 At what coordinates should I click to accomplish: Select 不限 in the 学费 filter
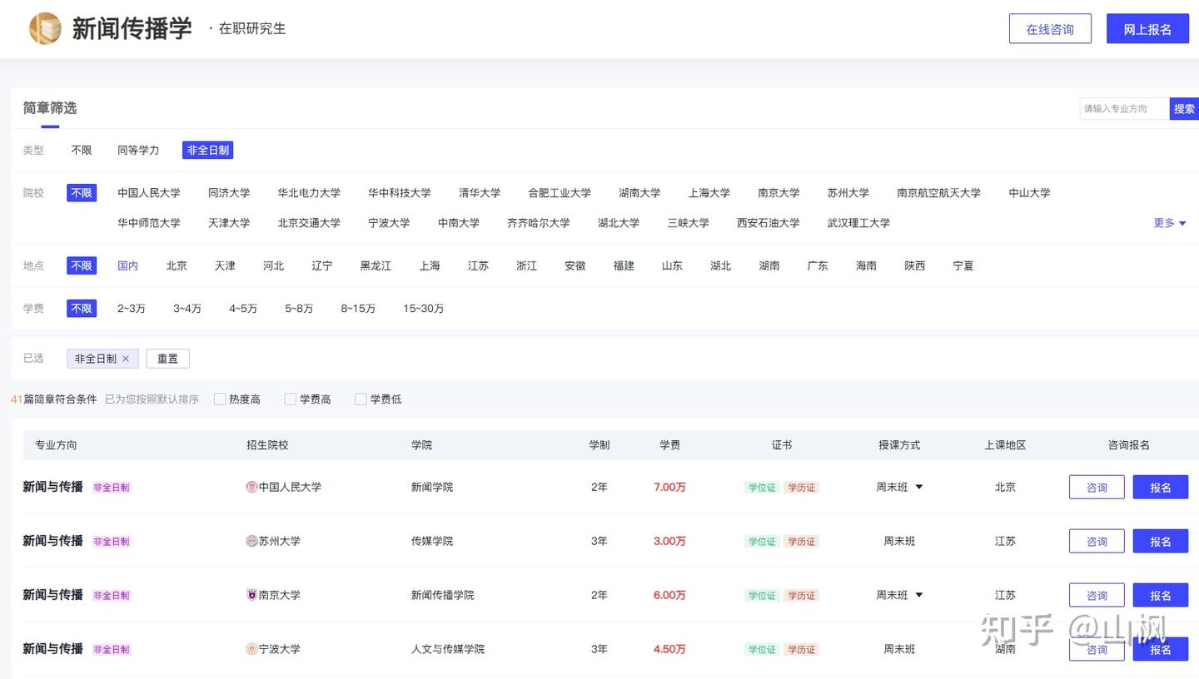point(82,309)
